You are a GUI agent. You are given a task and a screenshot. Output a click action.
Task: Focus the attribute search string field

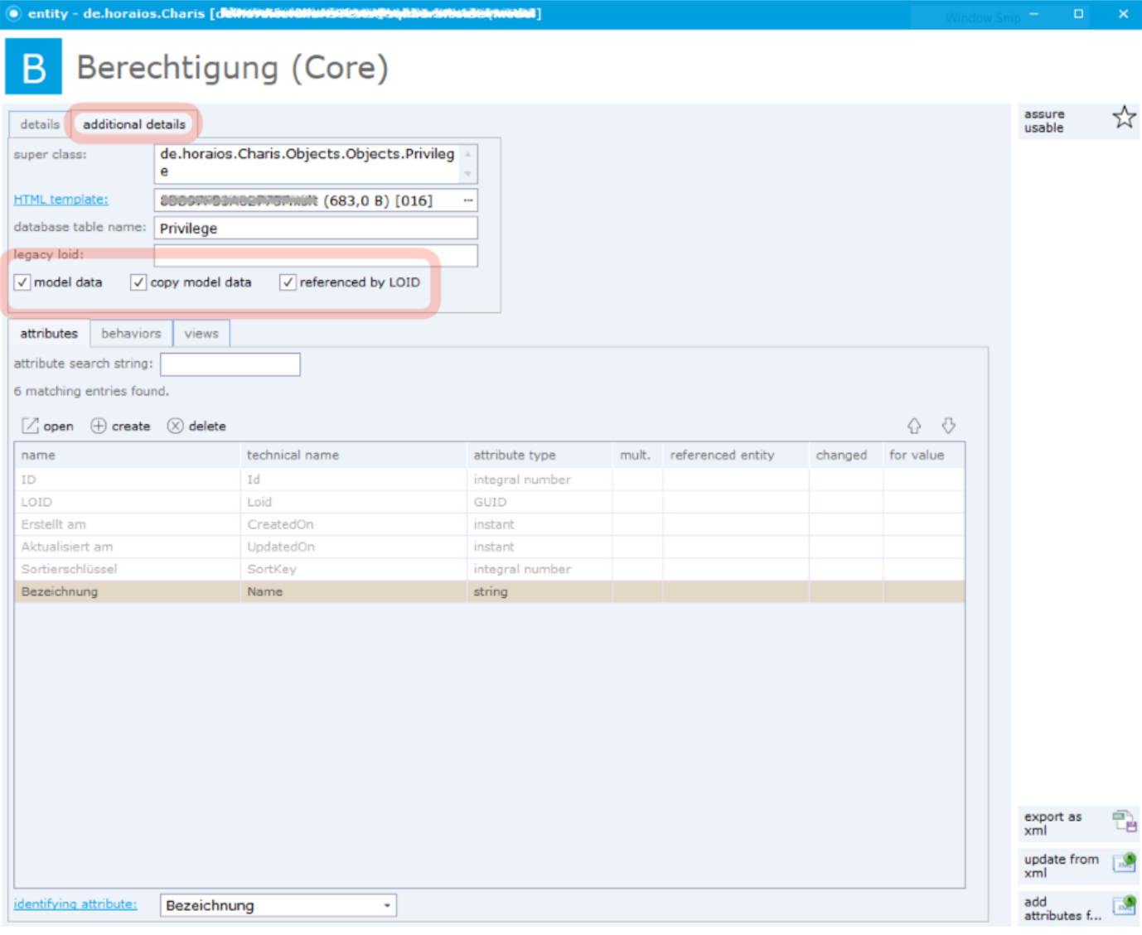(230, 364)
